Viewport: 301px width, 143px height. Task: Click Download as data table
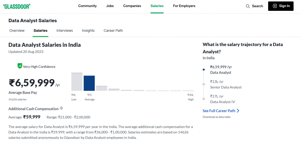(x=217, y=117)
